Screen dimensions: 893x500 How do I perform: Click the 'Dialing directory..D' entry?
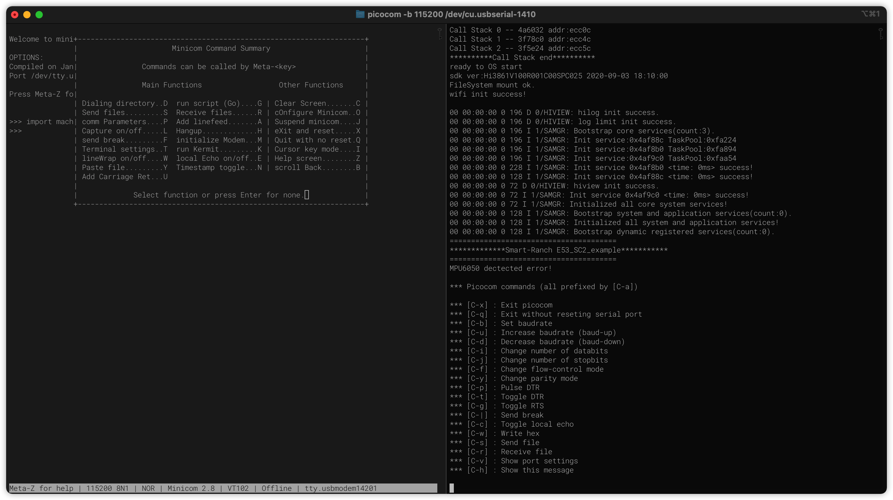(x=125, y=103)
